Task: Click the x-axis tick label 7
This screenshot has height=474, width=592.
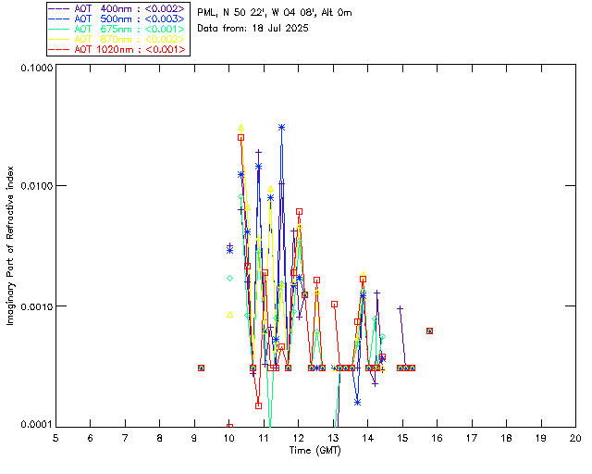Action: coord(125,438)
